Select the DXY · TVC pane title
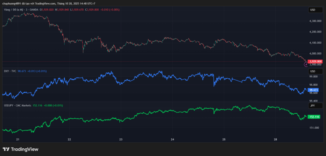This screenshot has height=156, width=326. (x=10, y=71)
